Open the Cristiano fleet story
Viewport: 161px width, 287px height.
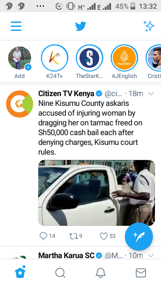click(x=154, y=58)
